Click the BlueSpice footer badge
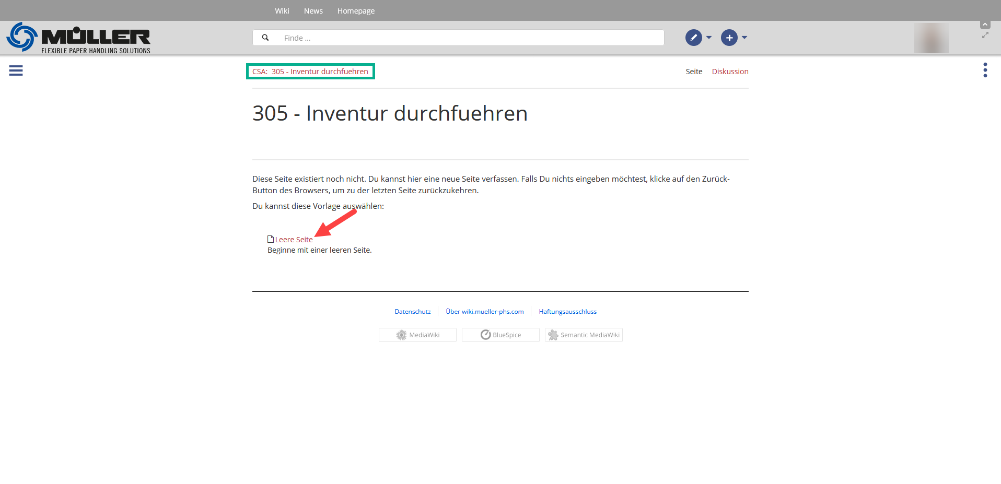1001x484 pixels. click(501, 335)
